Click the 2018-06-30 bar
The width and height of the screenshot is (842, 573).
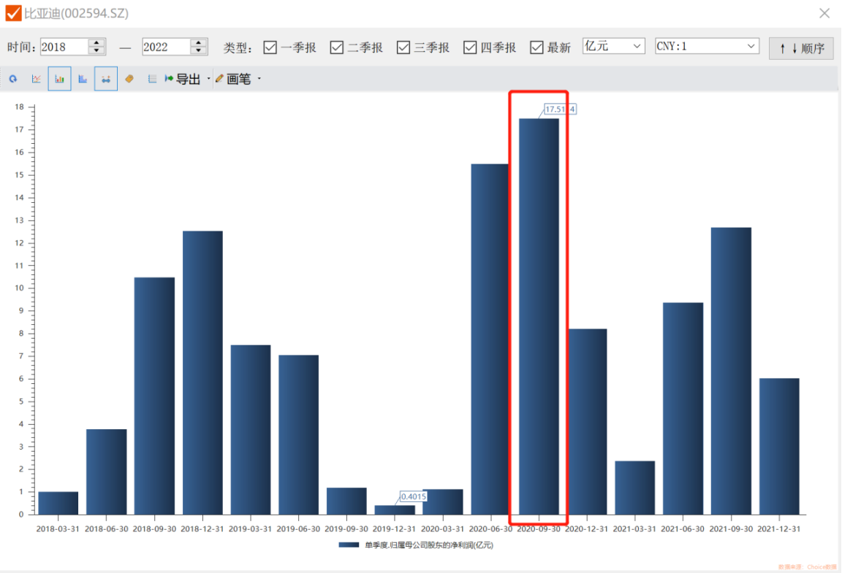pyautogui.click(x=106, y=472)
